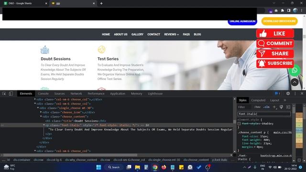Open Chrome from the taskbar

(155, 167)
